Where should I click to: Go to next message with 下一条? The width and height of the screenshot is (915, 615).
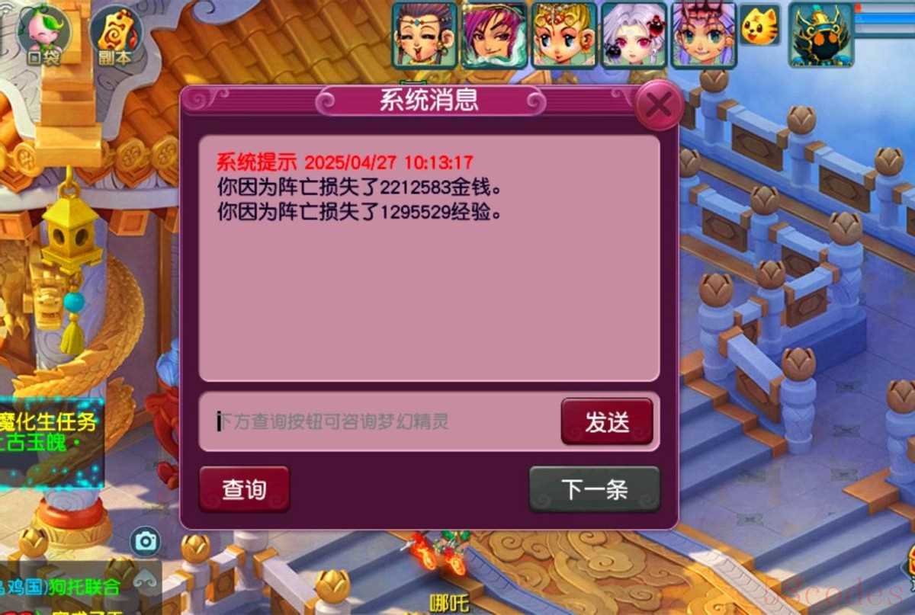(594, 489)
